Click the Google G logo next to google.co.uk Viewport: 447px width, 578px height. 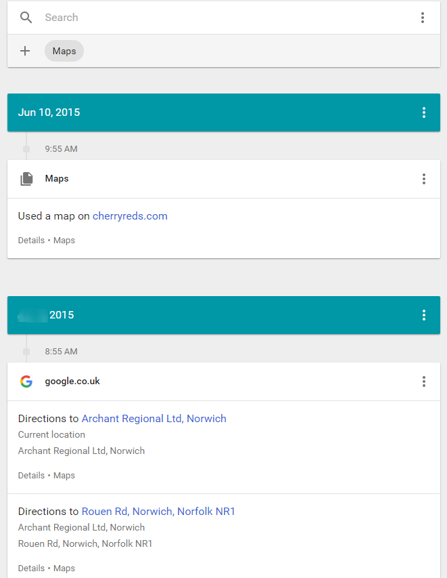[26, 381]
